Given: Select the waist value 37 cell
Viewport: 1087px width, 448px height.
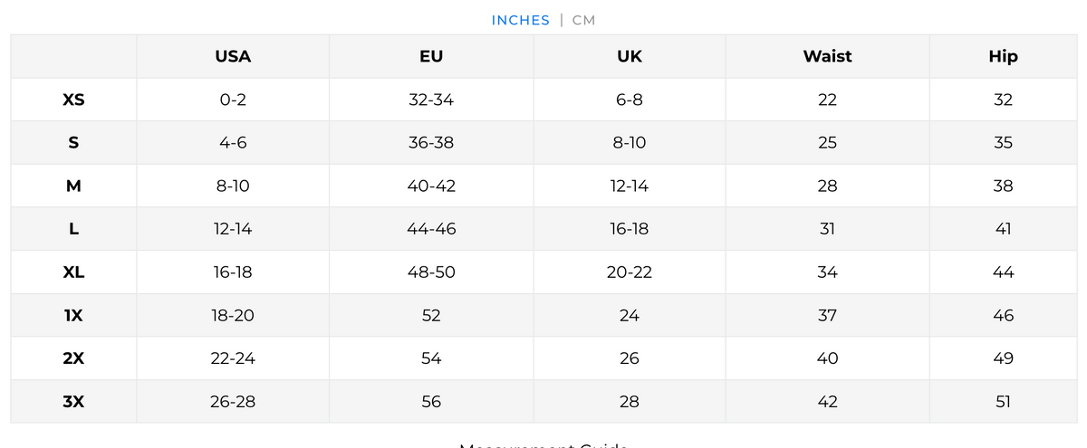Looking at the screenshot, I should pos(827,316).
